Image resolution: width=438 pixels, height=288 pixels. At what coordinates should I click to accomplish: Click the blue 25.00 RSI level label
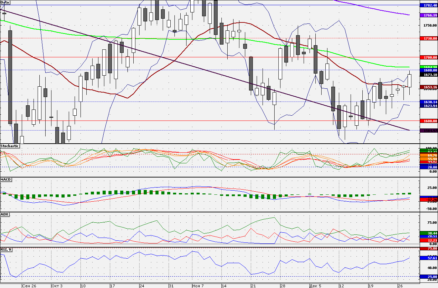[x=428, y=277]
